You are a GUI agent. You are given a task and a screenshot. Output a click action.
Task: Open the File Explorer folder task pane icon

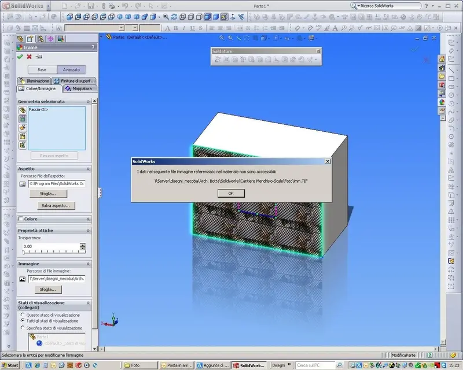pyautogui.click(x=442, y=76)
